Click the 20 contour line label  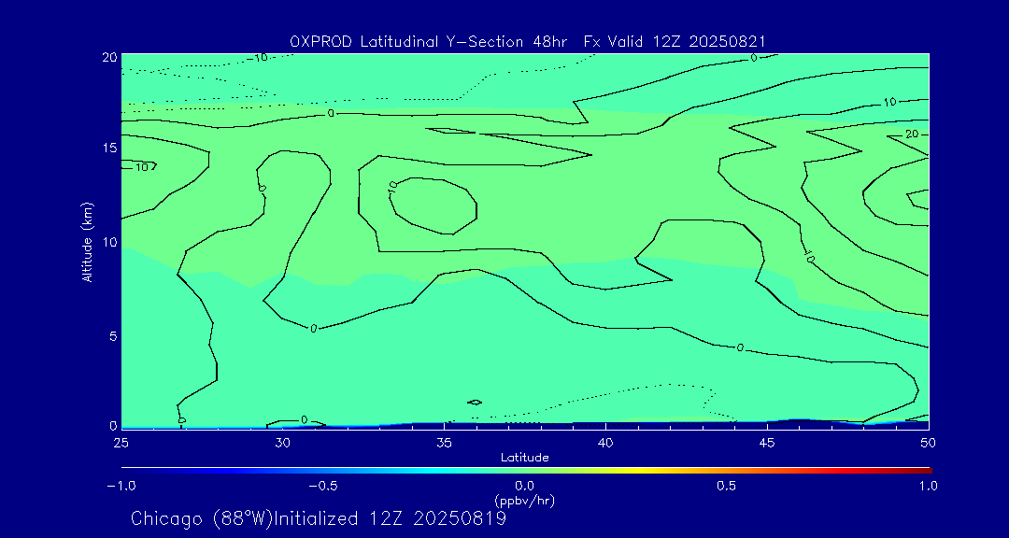coord(912,135)
